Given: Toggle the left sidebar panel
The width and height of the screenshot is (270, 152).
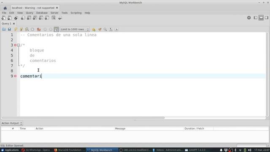Looking at the screenshot, I should pos(256,18).
